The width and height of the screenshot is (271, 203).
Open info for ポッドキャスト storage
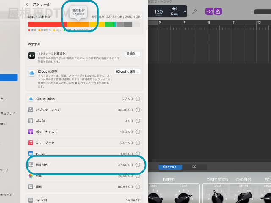click(x=138, y=132)
